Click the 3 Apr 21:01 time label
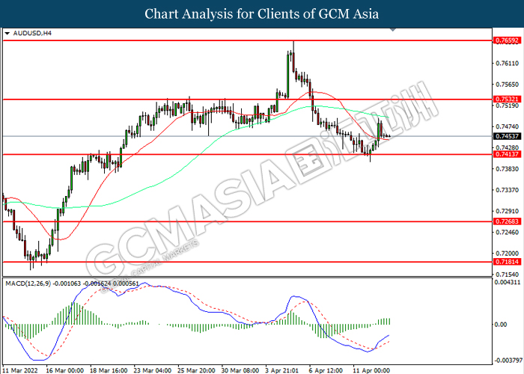The image size is (524, 374). (x=282, y=371)
